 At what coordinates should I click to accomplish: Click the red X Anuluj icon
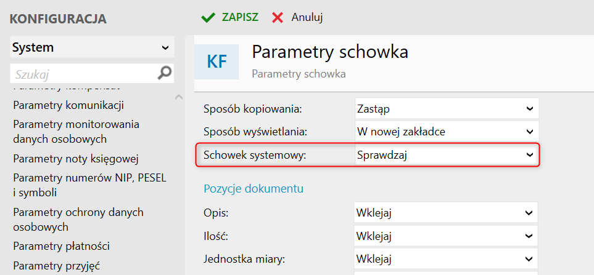pyautogui.click(x=279, y=17)
